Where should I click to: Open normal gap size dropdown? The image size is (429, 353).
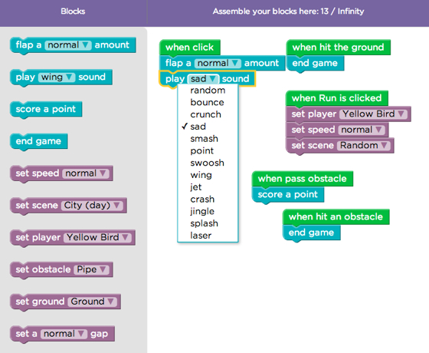point(64,334)
